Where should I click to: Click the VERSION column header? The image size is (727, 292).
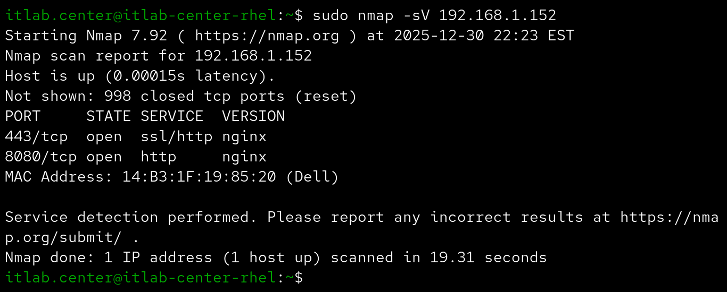click(x=253, y=116)
